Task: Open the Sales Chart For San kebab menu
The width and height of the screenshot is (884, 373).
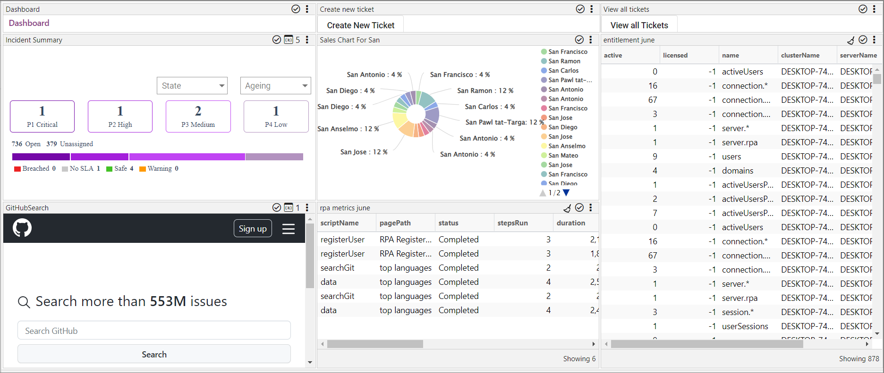Action: point(590,40)
